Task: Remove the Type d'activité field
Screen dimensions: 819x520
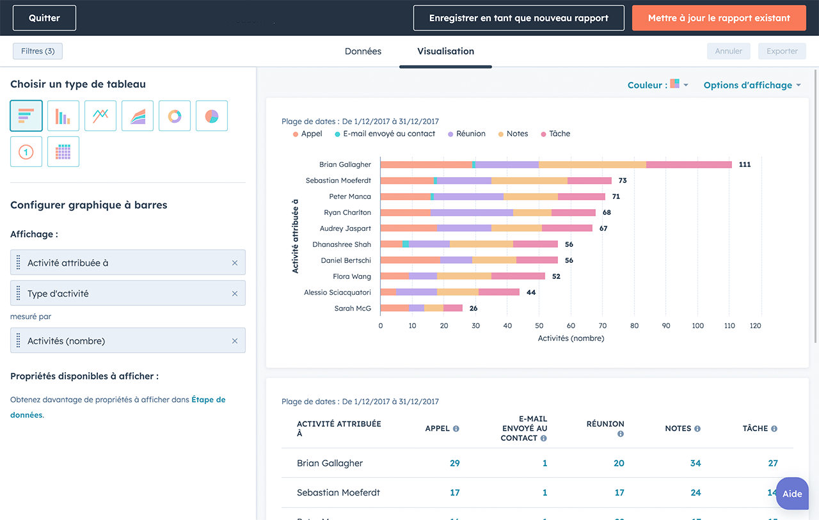Action: 235,294
